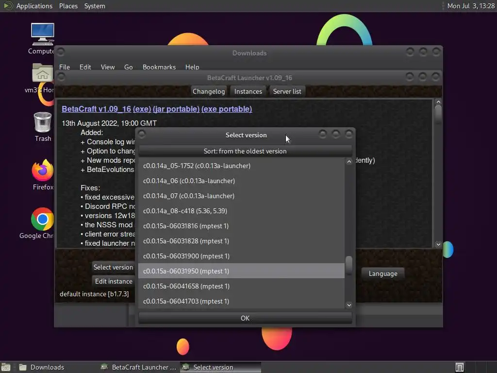The height and width of the screenshot is (373, 497).
Task: Click the changelog scrollbar thumb
Action: (438, 114)
